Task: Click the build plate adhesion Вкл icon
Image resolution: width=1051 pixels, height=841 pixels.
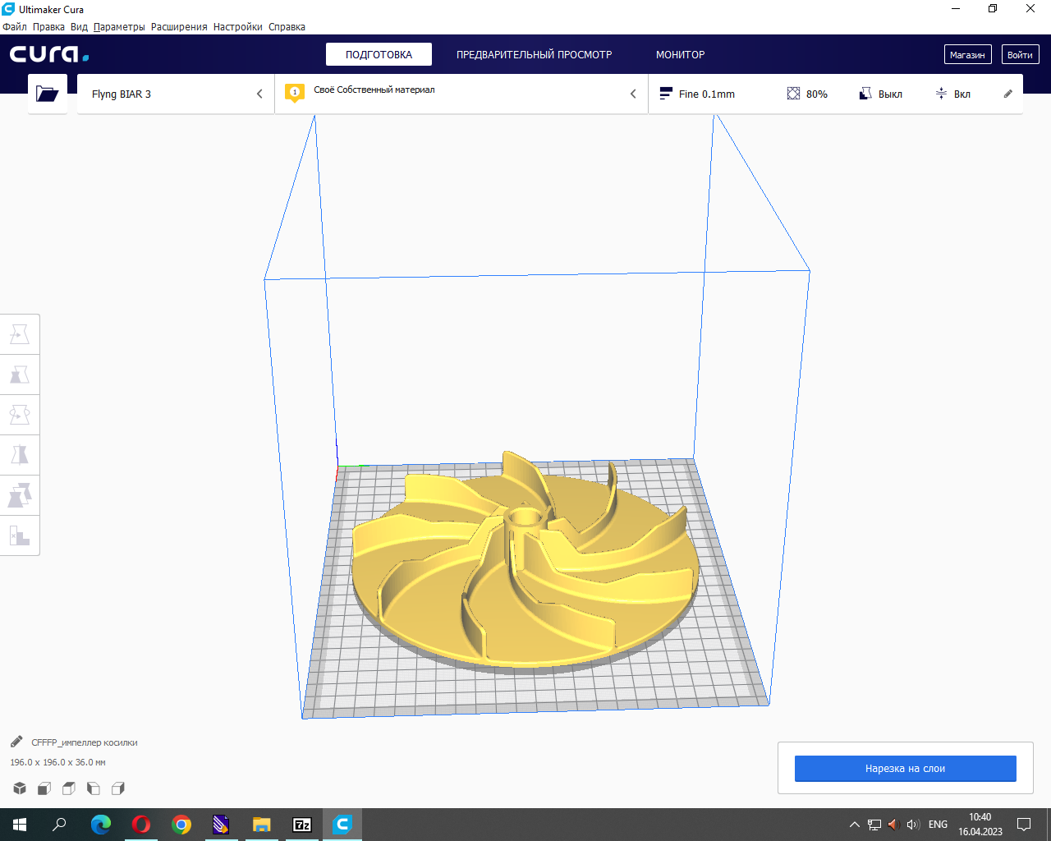Action: pyautogui.click(x=941, y=94)
